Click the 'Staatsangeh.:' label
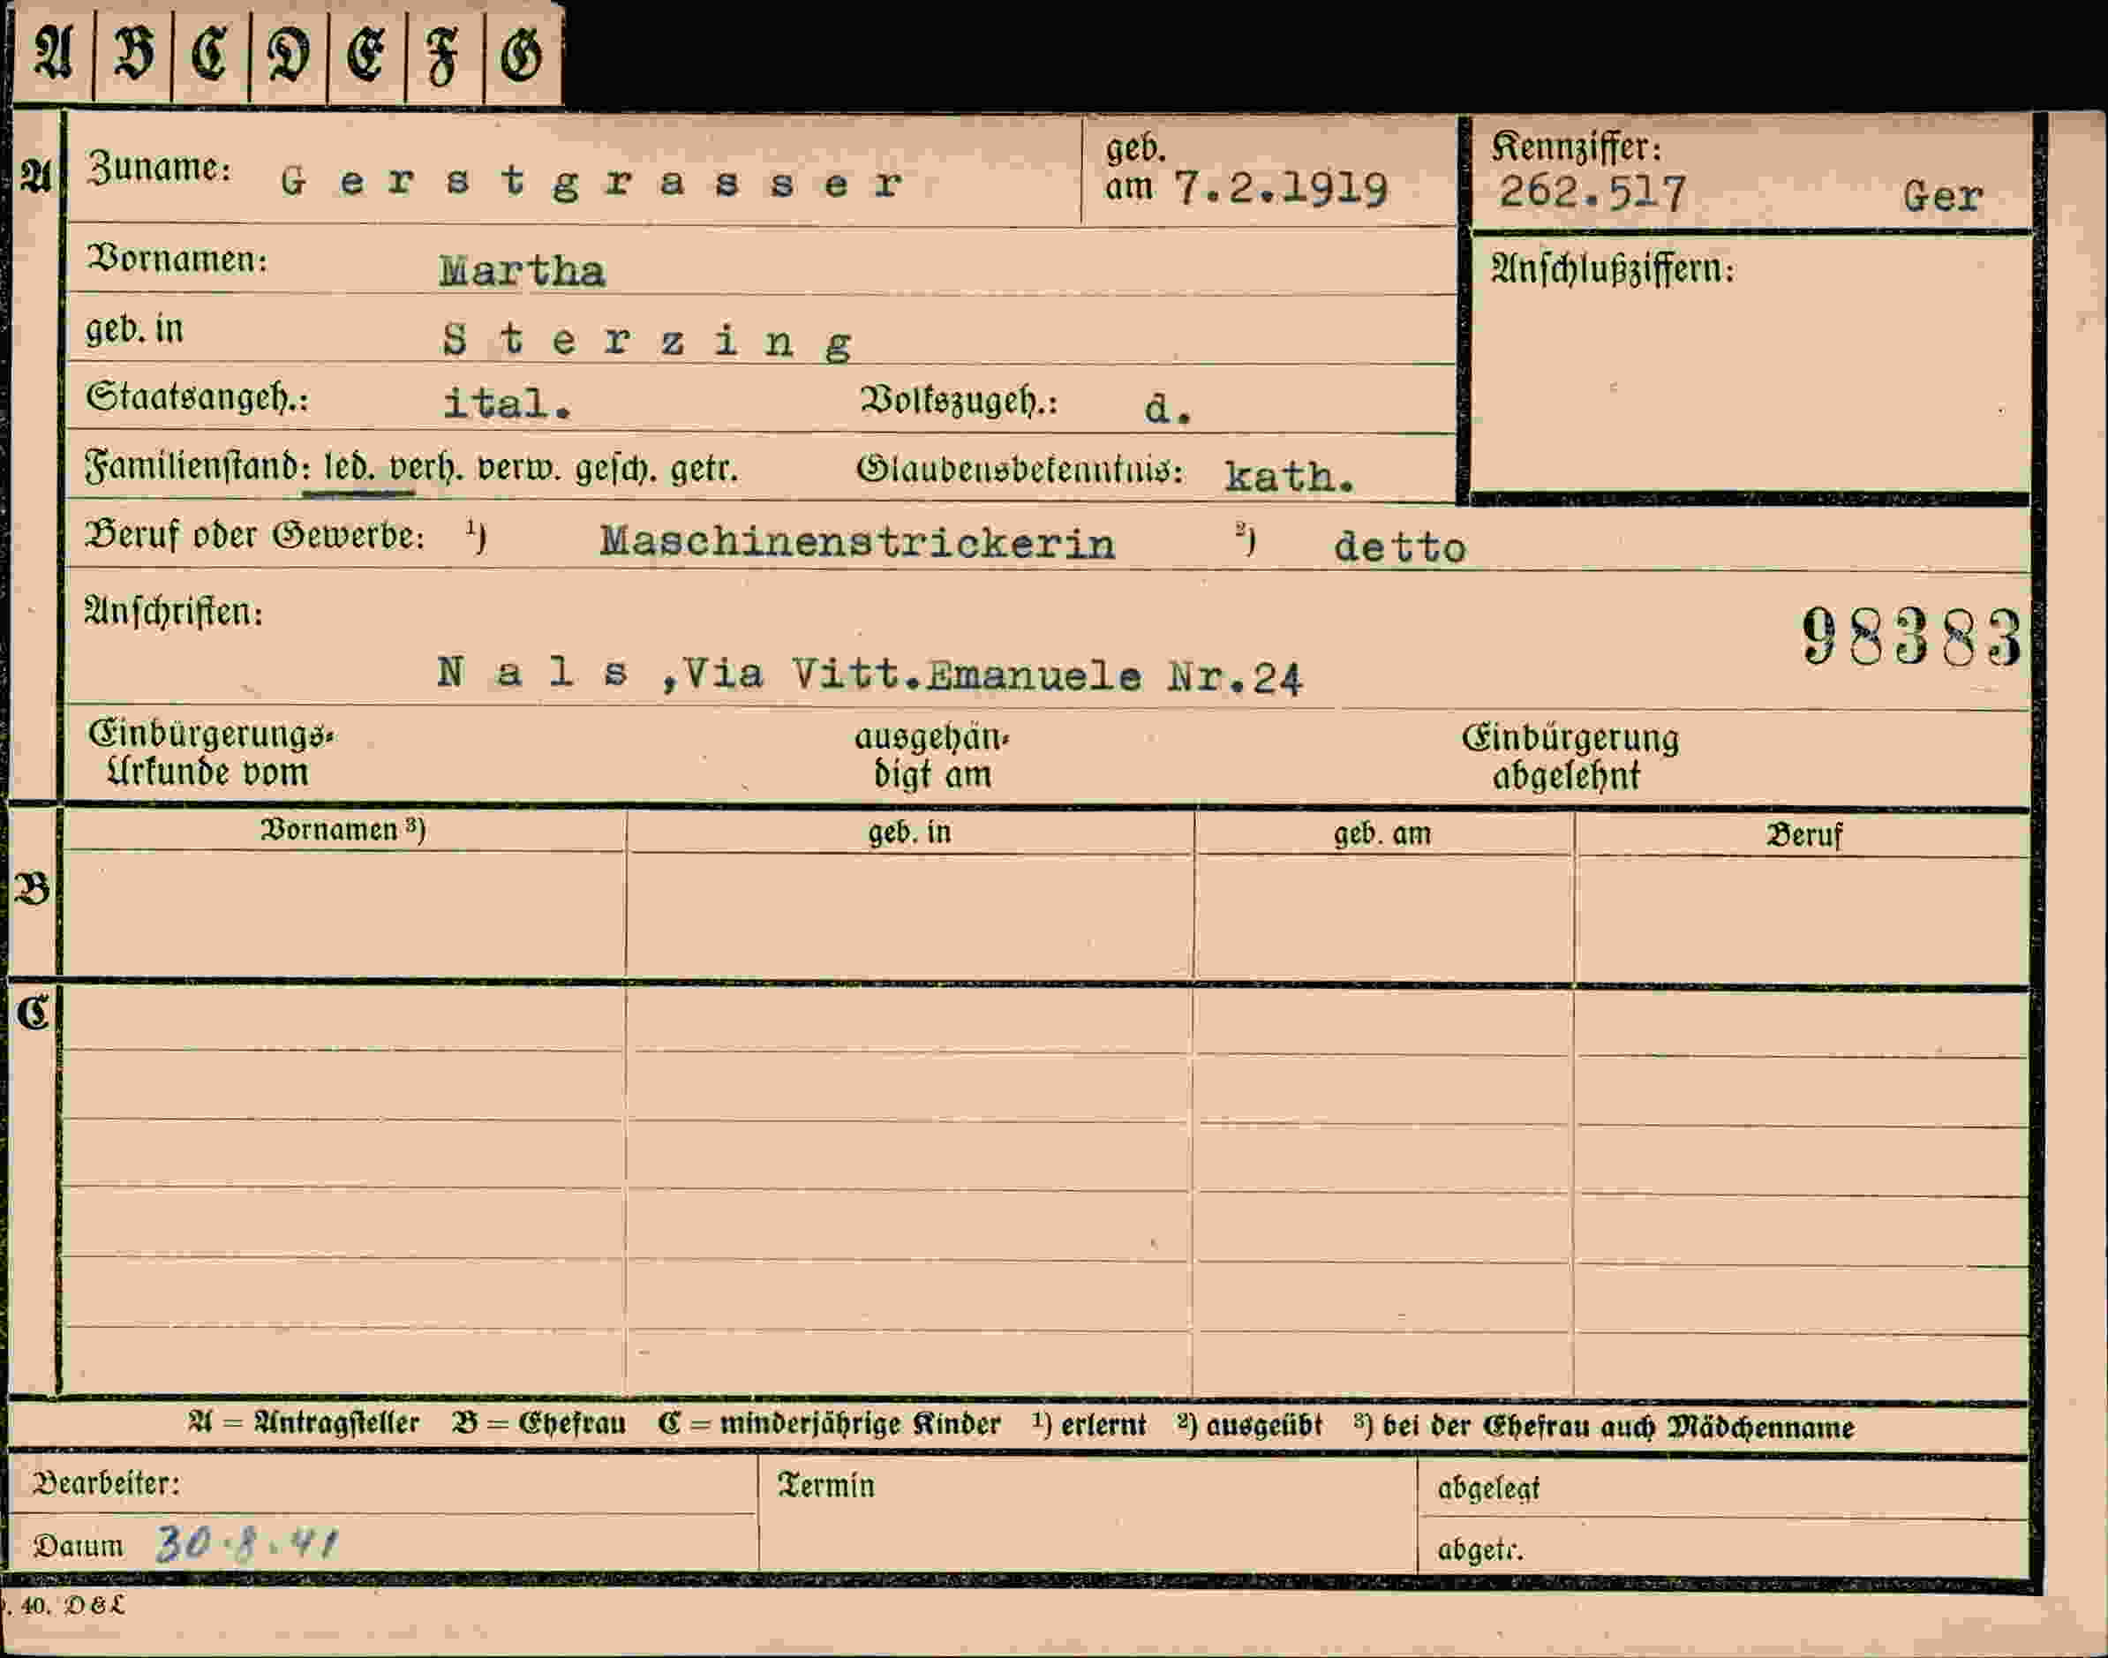The height and width of the screenshot is (1658, 2108). coord(197,398)
